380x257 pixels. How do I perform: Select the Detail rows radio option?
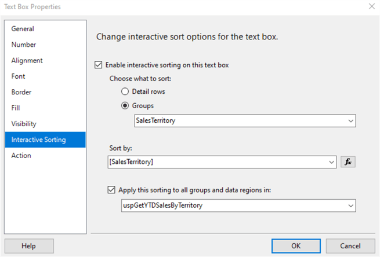tap(125, 92)
